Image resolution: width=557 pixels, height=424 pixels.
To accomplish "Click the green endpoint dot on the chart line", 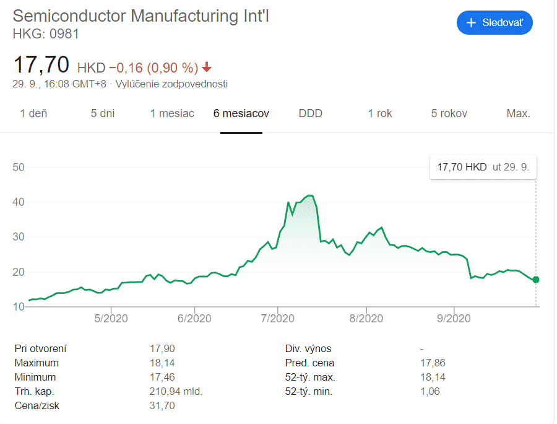I will click(x=536, y=280).
